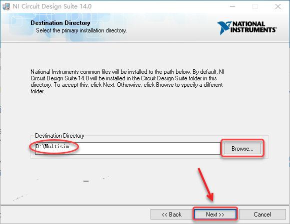Viewport: 290px width, 224px height.
Task: Click 'Select the primary installation directory.' text
Action: coord(81,30)
